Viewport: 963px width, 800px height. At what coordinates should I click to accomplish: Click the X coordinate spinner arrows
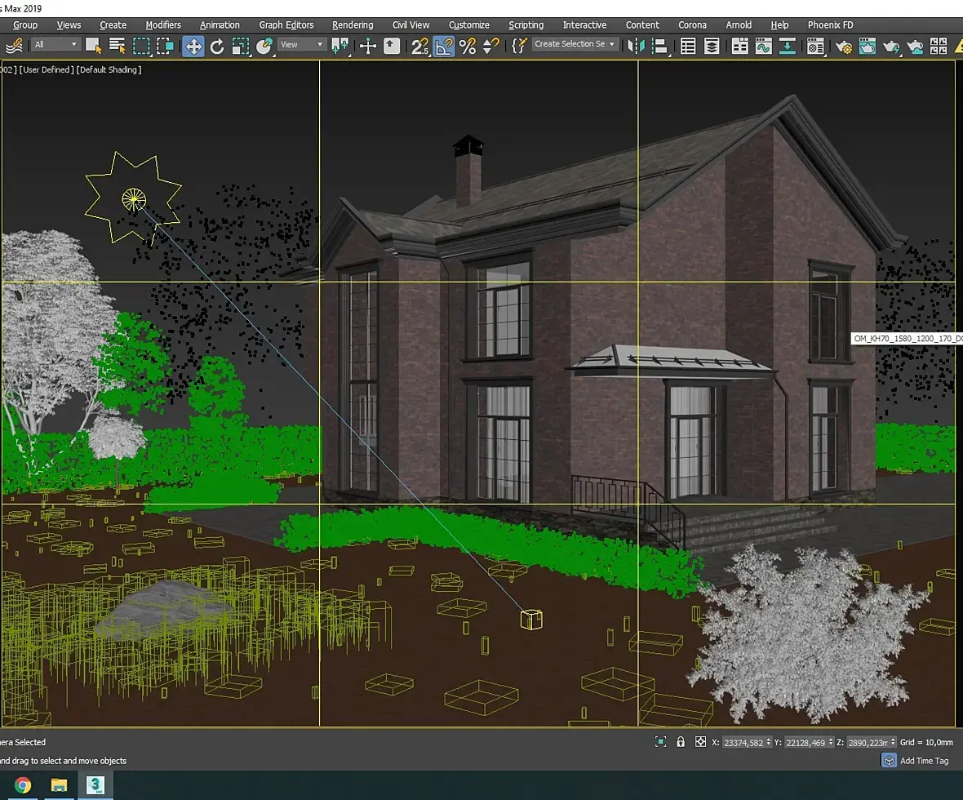click(x=768, y=742)
